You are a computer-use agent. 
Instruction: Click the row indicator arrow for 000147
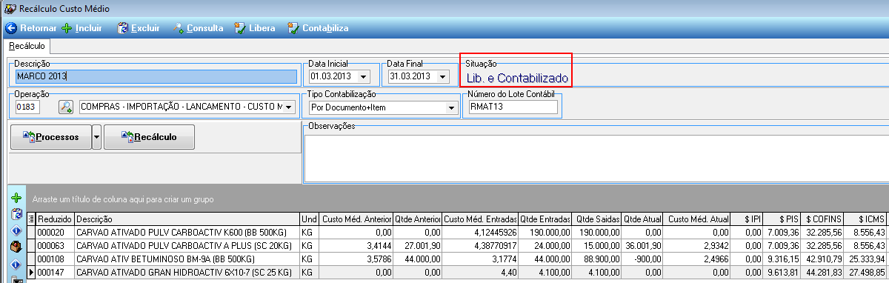pyautogui.click(x=31, y=273)
